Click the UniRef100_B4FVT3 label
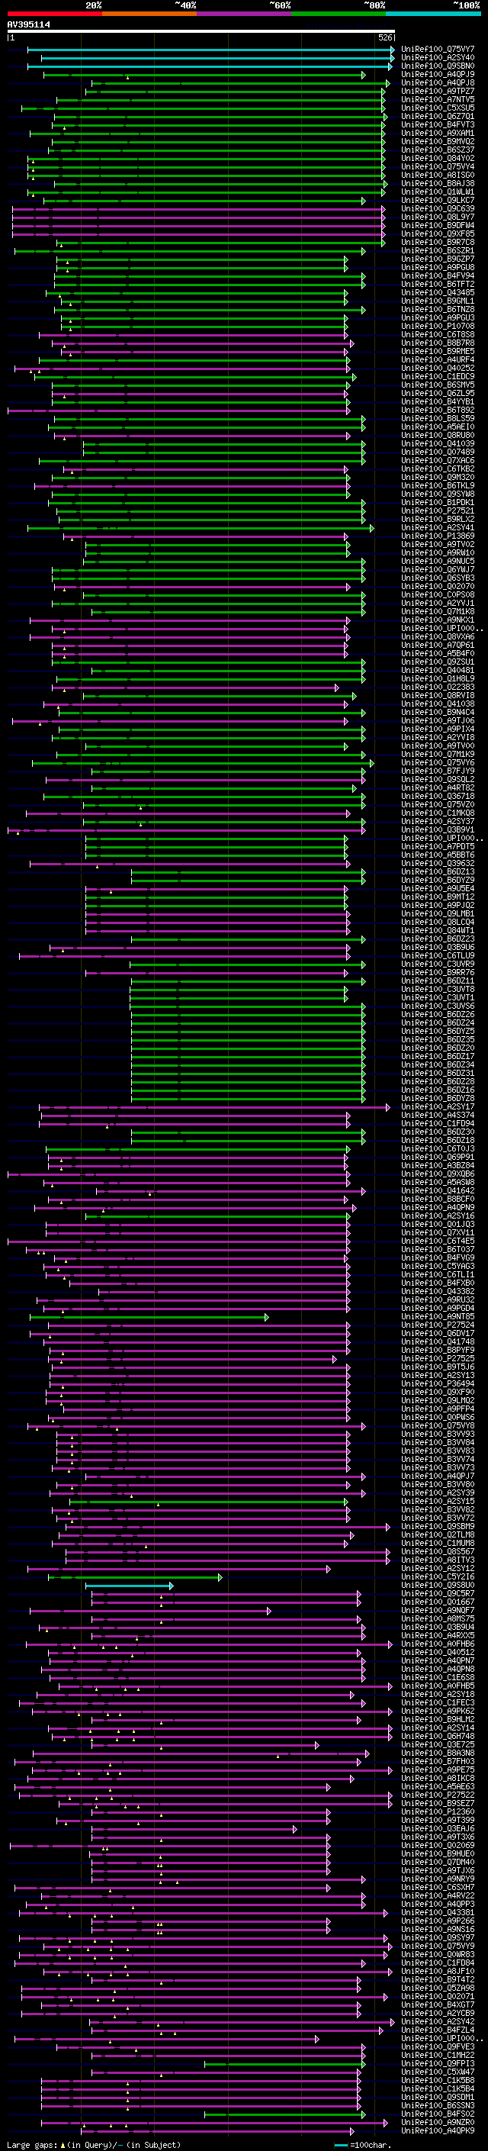 [438, 124]
